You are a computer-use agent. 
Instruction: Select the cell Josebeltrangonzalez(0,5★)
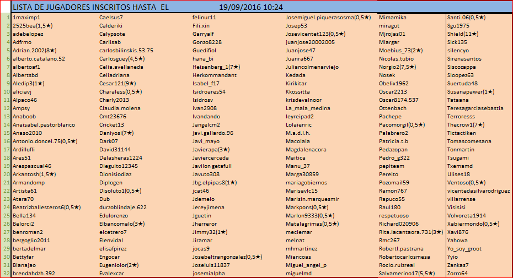click(227, 257)
